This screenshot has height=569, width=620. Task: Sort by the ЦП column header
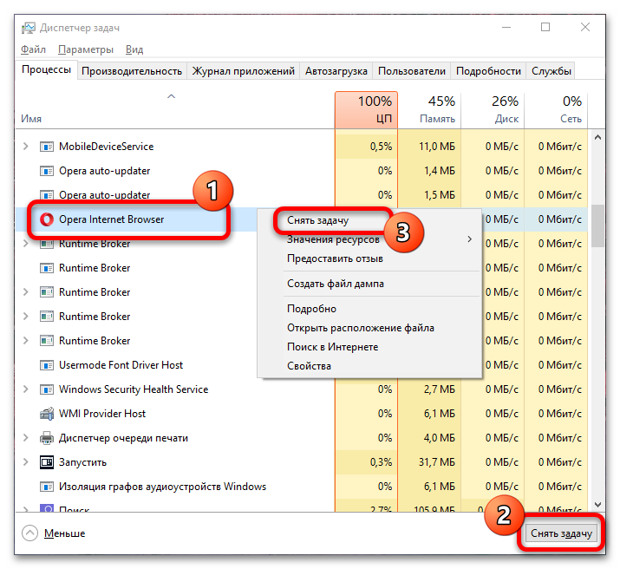[366, 110]
